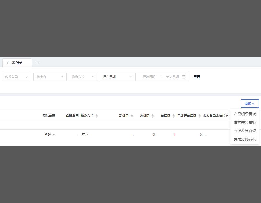
Task: Click the 重置 reset button
Action: tap(197, 77)
